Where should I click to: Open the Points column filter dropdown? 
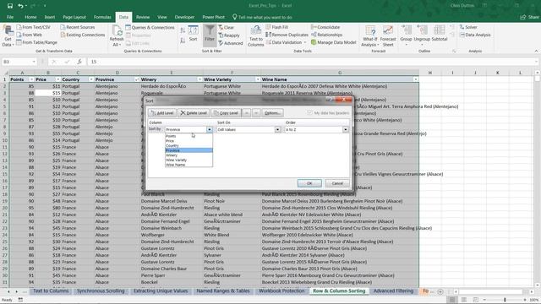tap(32, 79)
